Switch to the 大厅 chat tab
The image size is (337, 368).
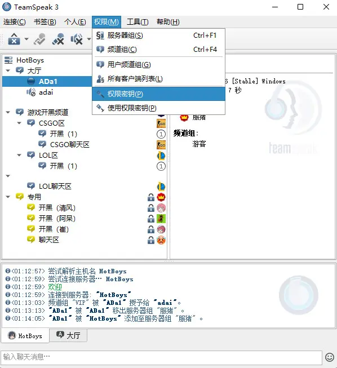coord(69,335)
